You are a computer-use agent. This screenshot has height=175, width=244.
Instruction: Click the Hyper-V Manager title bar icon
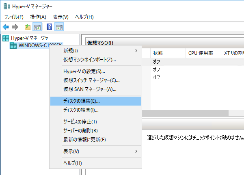click(x=7, y=6)
